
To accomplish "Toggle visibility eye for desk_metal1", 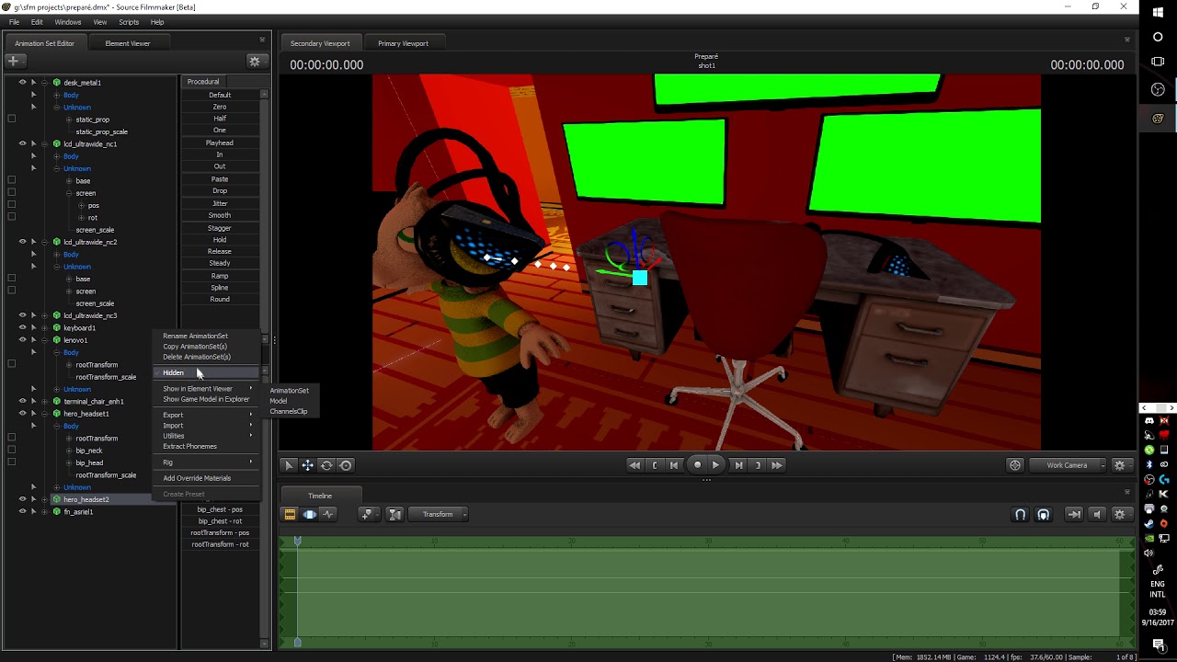I will (x=22, y=83).
